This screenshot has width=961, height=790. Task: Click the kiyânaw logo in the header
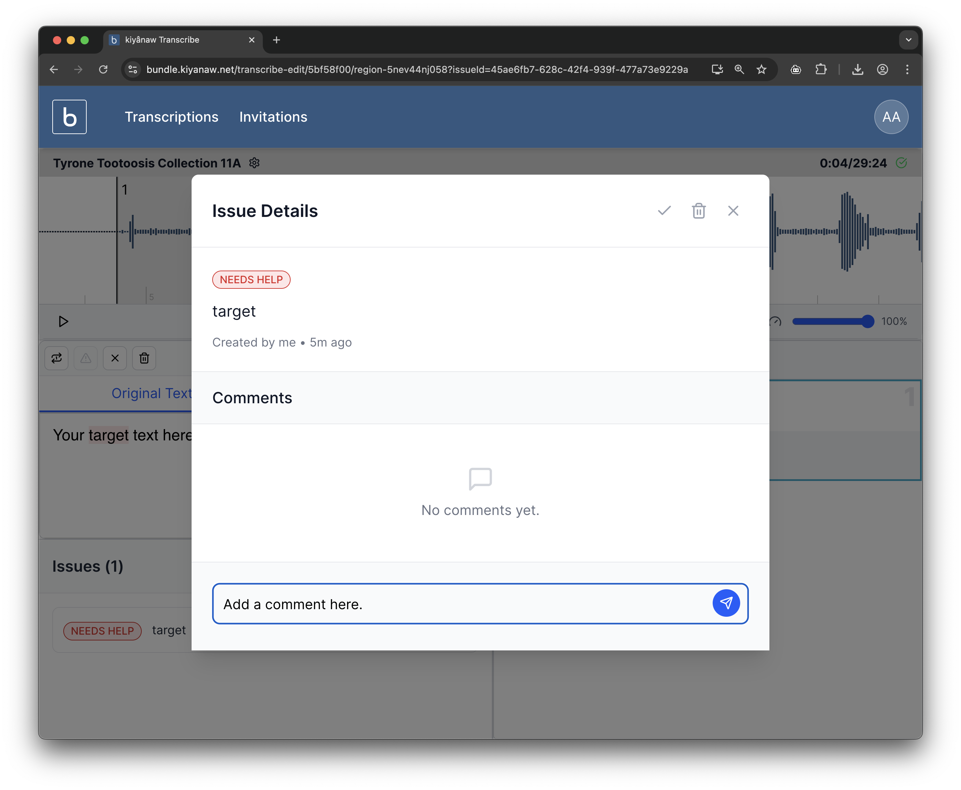69,117
